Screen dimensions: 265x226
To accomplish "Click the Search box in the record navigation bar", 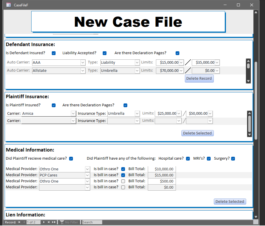I will click(x=92, y=222).
